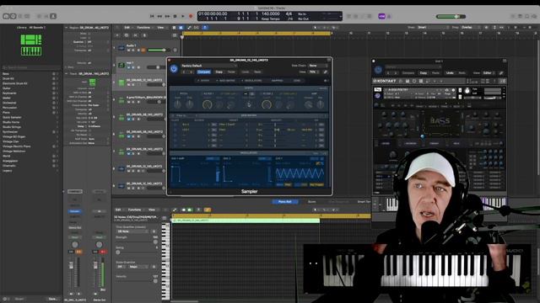Click Copy in the Sampler window
540x303 pixels.
click(x=219, y=72)
